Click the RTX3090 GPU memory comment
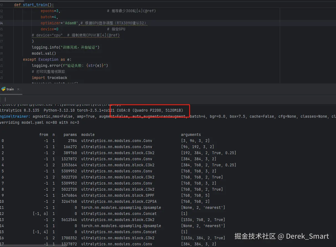Image resolution: width=336 pixels, height=247 pixels. [x=113, y=23]
